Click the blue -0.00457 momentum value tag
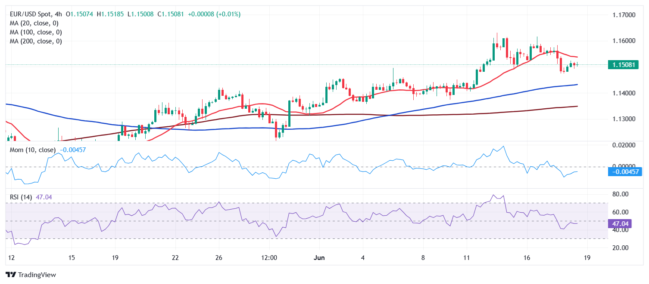Screen dimensions: 649x284 (624, 172)
